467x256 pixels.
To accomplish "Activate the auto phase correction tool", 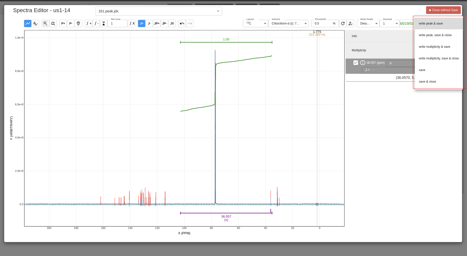I will coord(35,23).
